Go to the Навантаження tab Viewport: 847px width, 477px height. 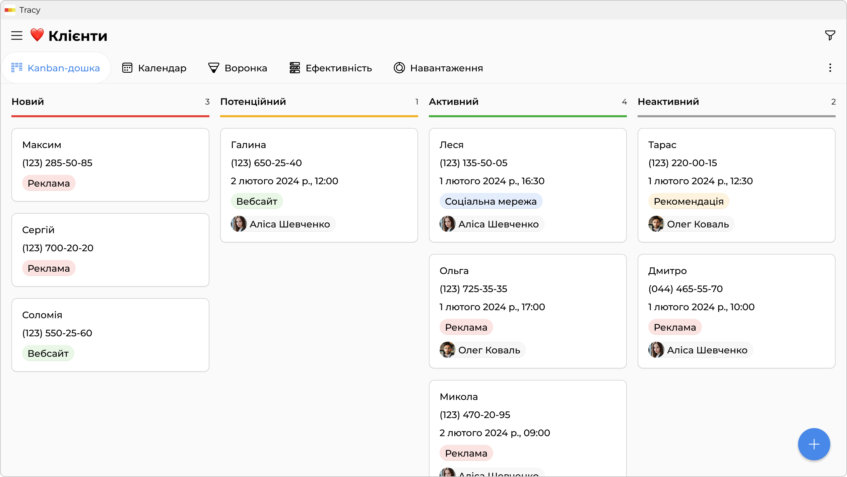pyautogui.click(x=438, y=68)
